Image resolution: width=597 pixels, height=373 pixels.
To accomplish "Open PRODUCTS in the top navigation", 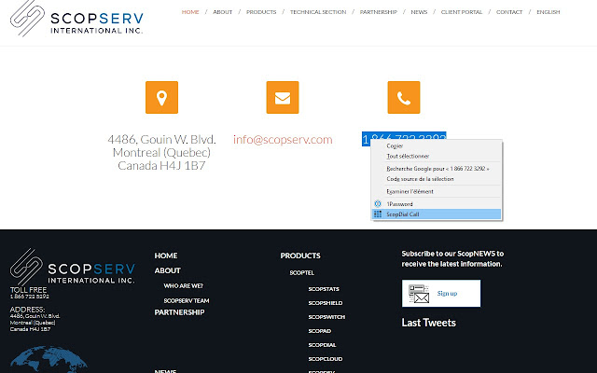I will (x=261, y=12).
